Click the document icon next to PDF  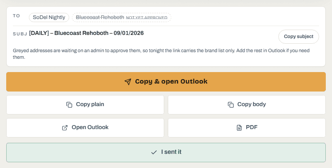239,128
